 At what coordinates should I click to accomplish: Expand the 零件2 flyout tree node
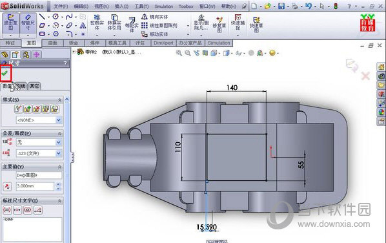click(x=74, y=52)
